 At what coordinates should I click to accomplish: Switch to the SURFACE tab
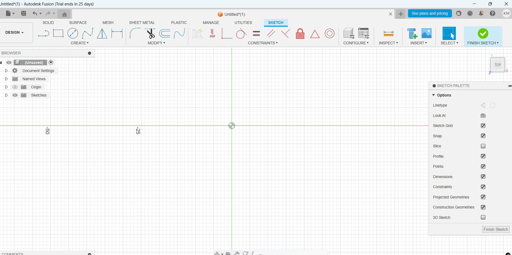pyautogui.click(x=78, y=23)
